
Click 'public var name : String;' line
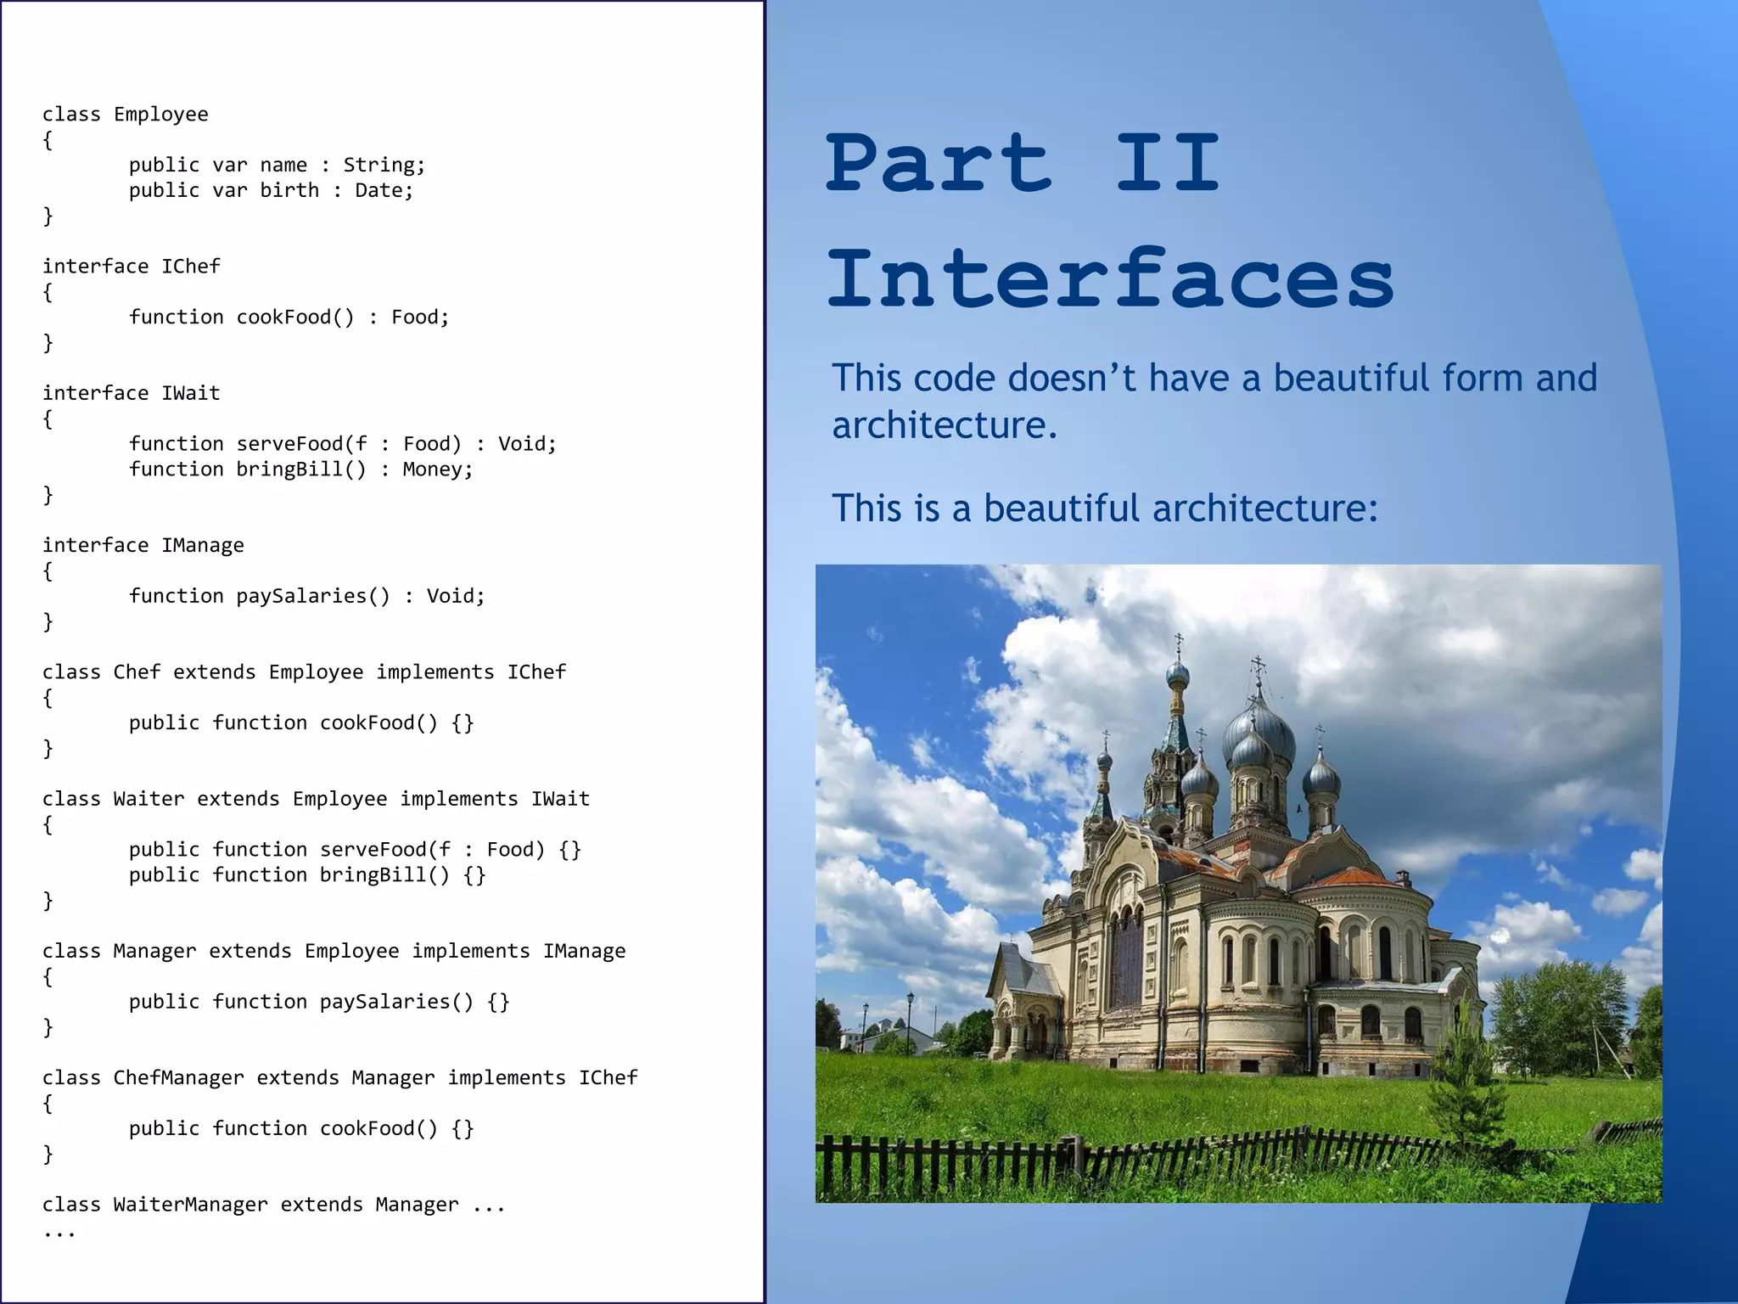click(277, 166)
